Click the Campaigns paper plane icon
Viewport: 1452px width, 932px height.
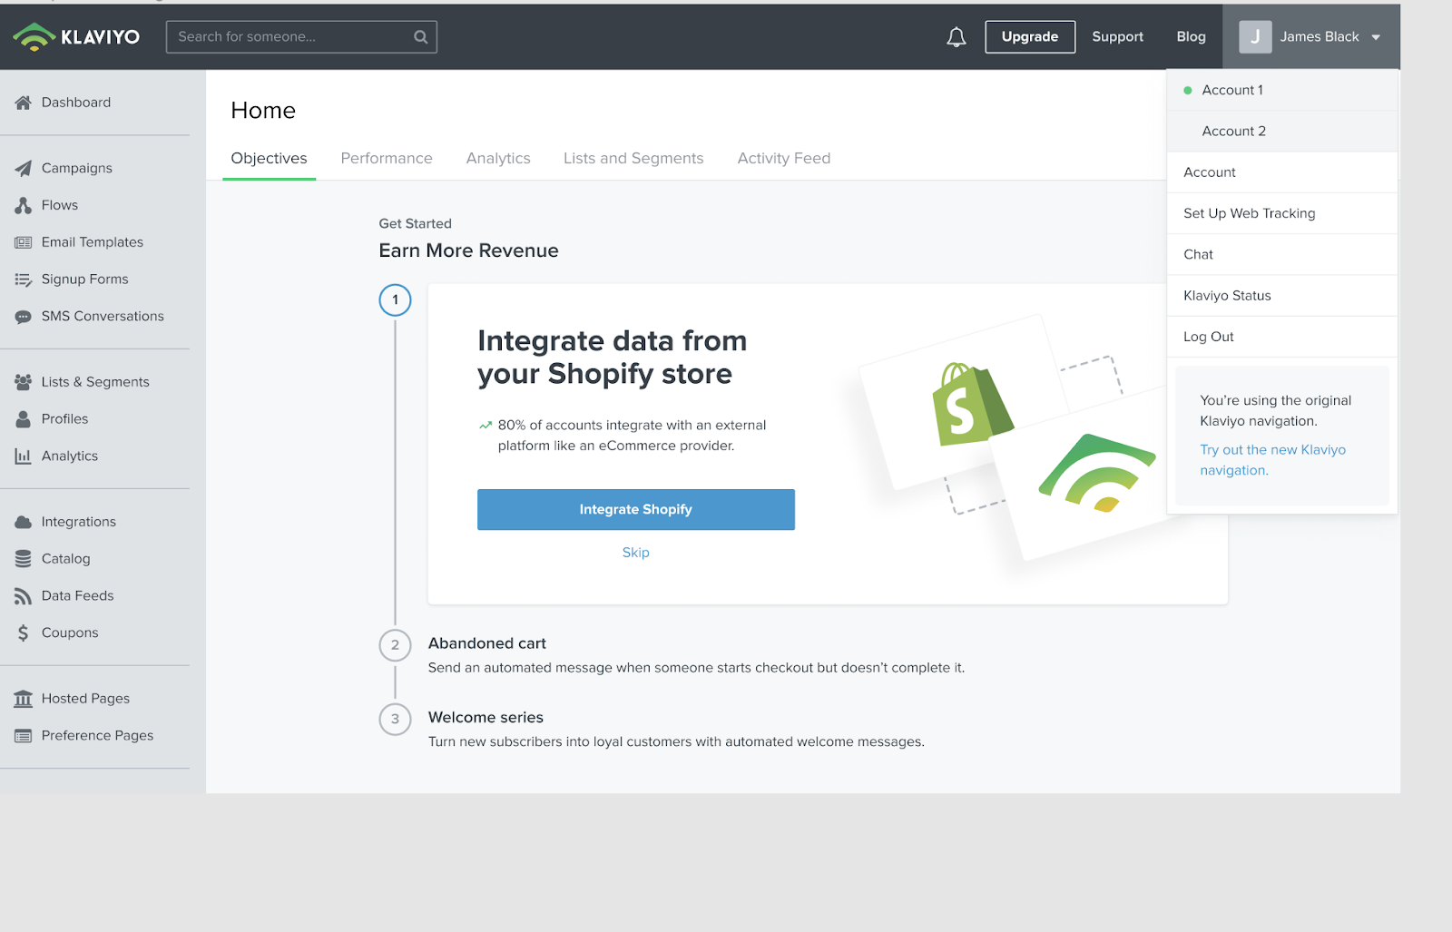pos(23,168)
